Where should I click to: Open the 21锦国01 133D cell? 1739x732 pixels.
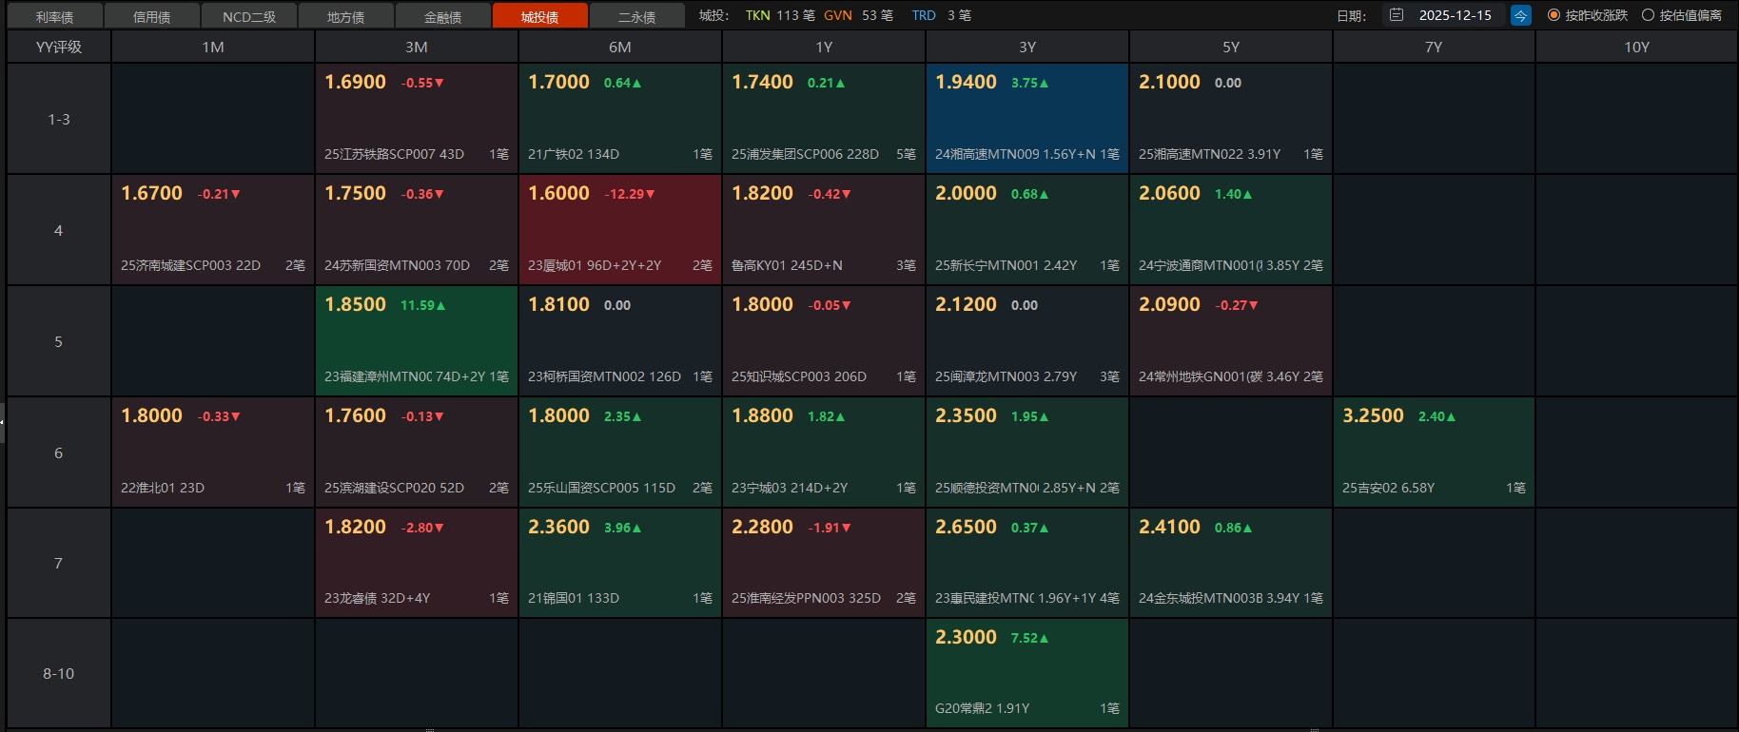pos(620,563)
